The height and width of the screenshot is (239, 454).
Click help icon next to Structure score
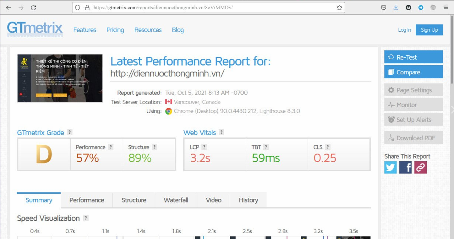pos(154,147)
